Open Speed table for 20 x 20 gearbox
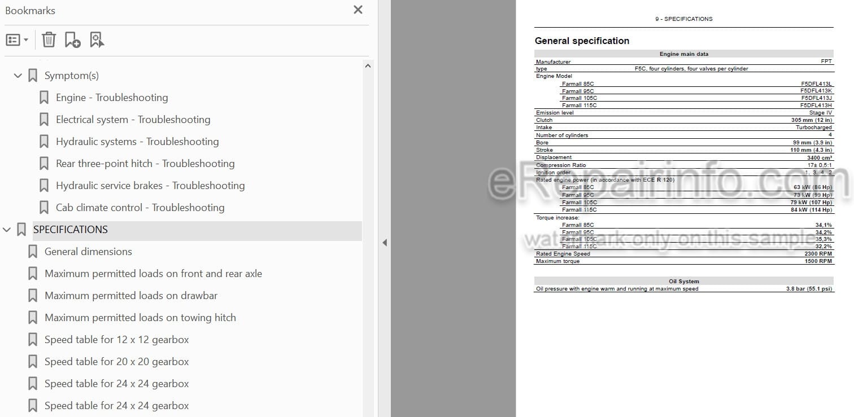The height and width of the screenshot is (417, 854). 116,362
